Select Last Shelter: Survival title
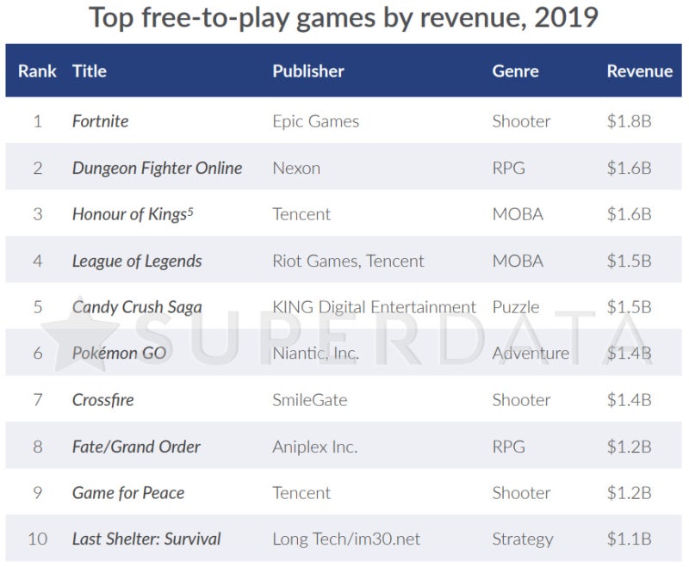This screenshot has width=689, height=567. click(x=146, y=539)
